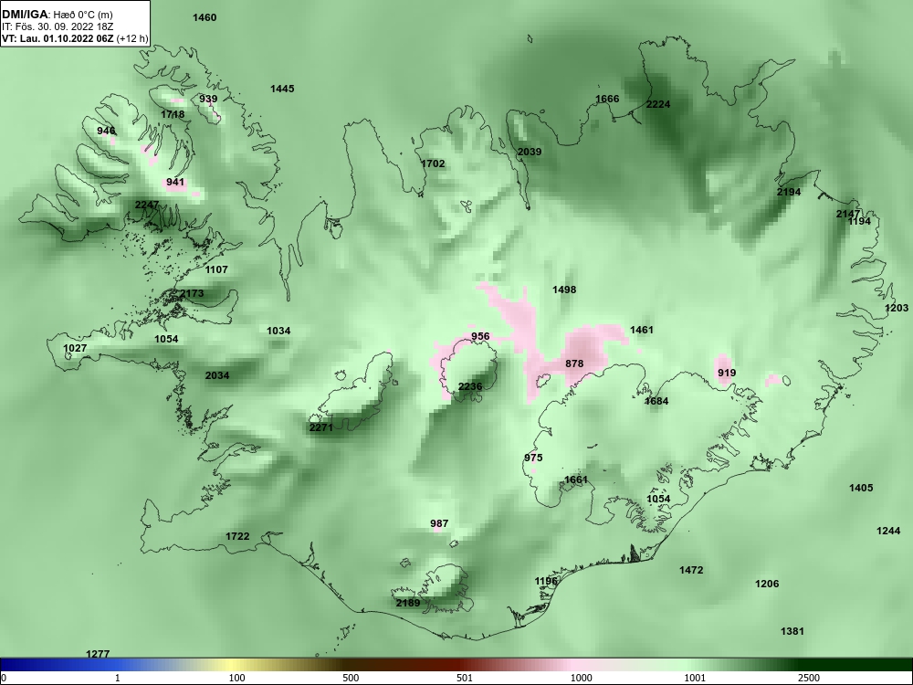913x685 pixels.
Task: Click the value 1722 on the map
Action: point(237,536)
